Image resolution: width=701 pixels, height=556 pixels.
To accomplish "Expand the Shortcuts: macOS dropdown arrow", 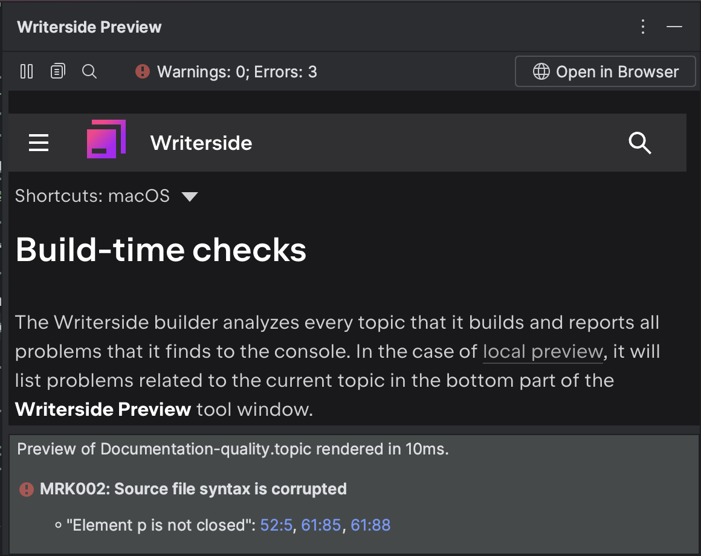I will (190, 196).
